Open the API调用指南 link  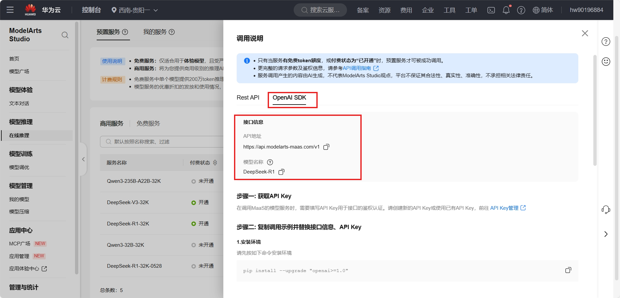click(x=357, y=68)
